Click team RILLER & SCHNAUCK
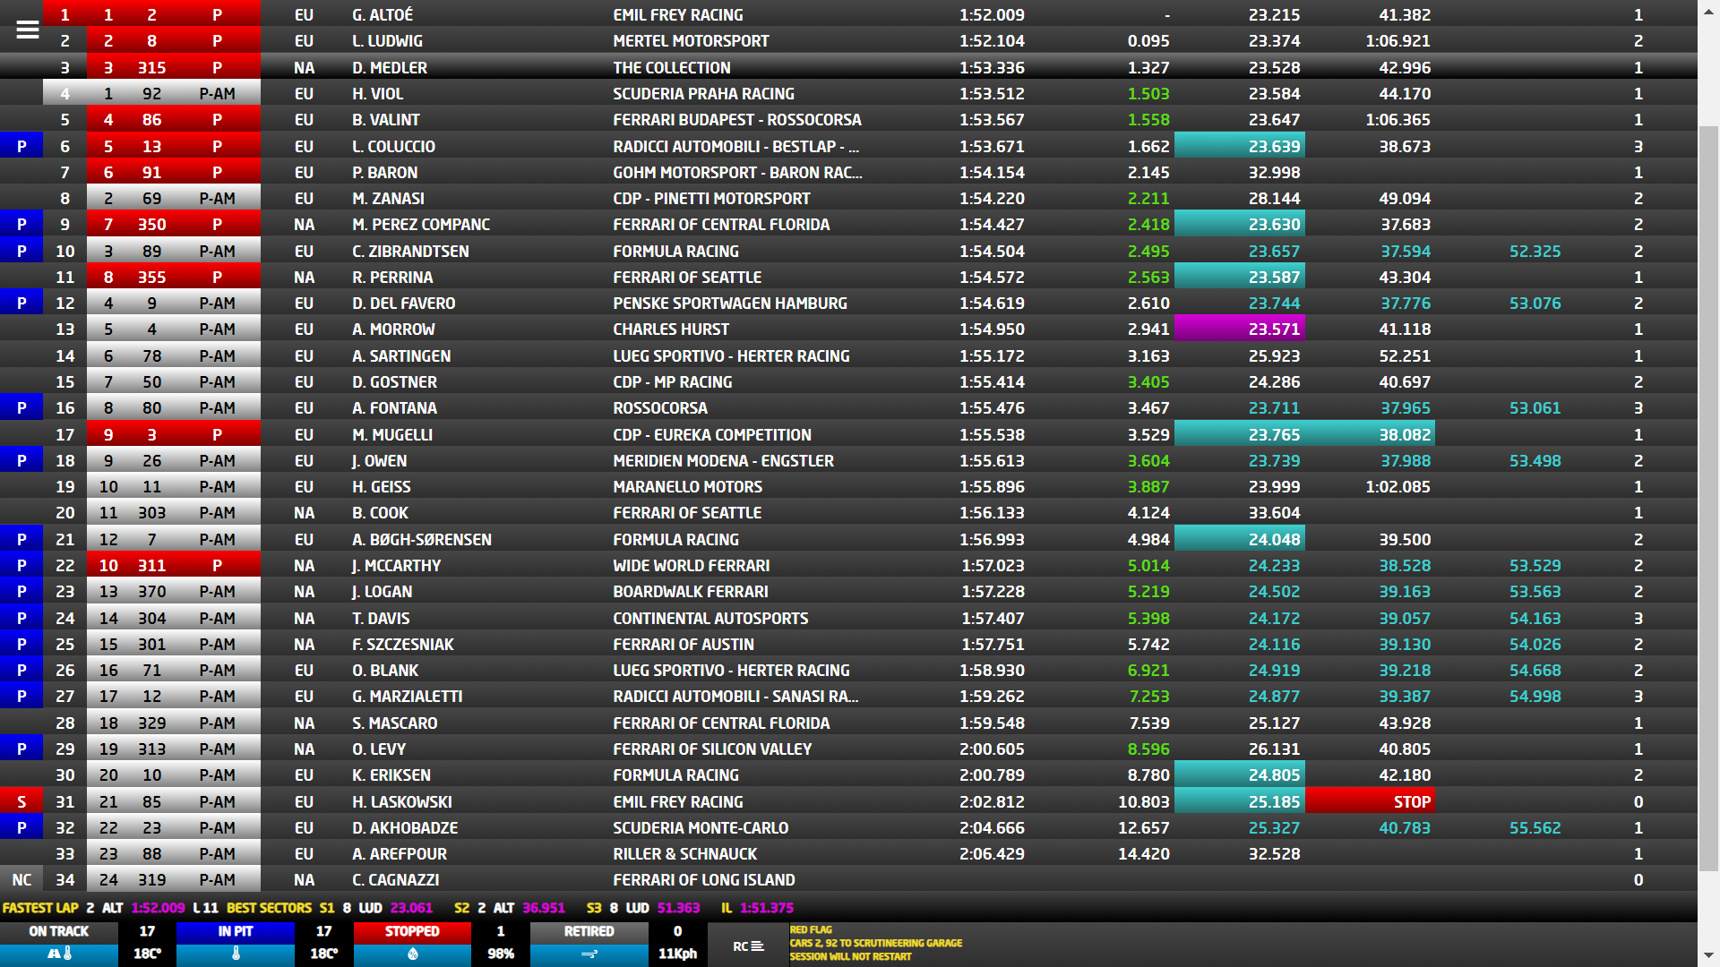1720x967 pixels. pyautogui.click(x=685, y=853)
